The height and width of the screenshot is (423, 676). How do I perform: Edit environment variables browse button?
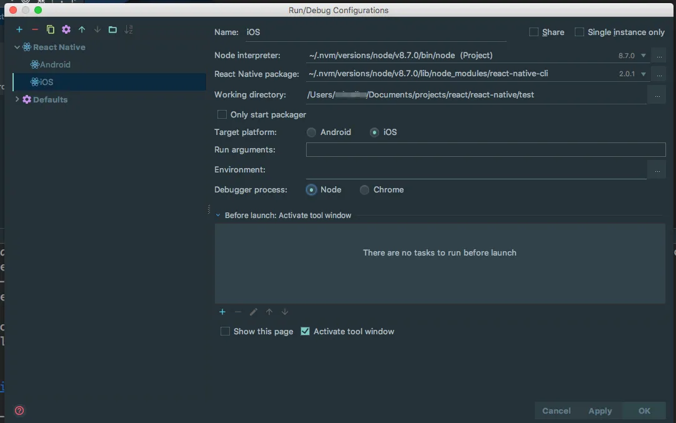(657, 170)
